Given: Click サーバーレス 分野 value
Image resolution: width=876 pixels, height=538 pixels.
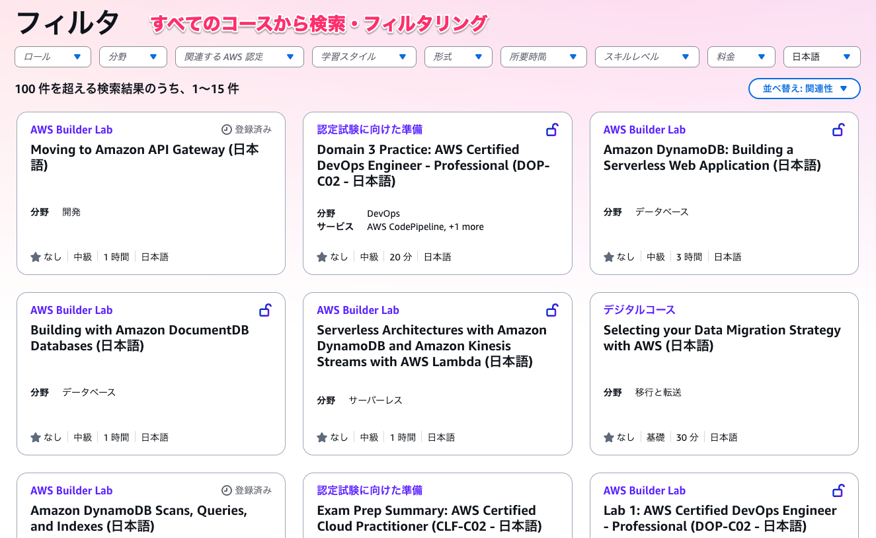Looking at the screenshot, I should coord(376,401).
